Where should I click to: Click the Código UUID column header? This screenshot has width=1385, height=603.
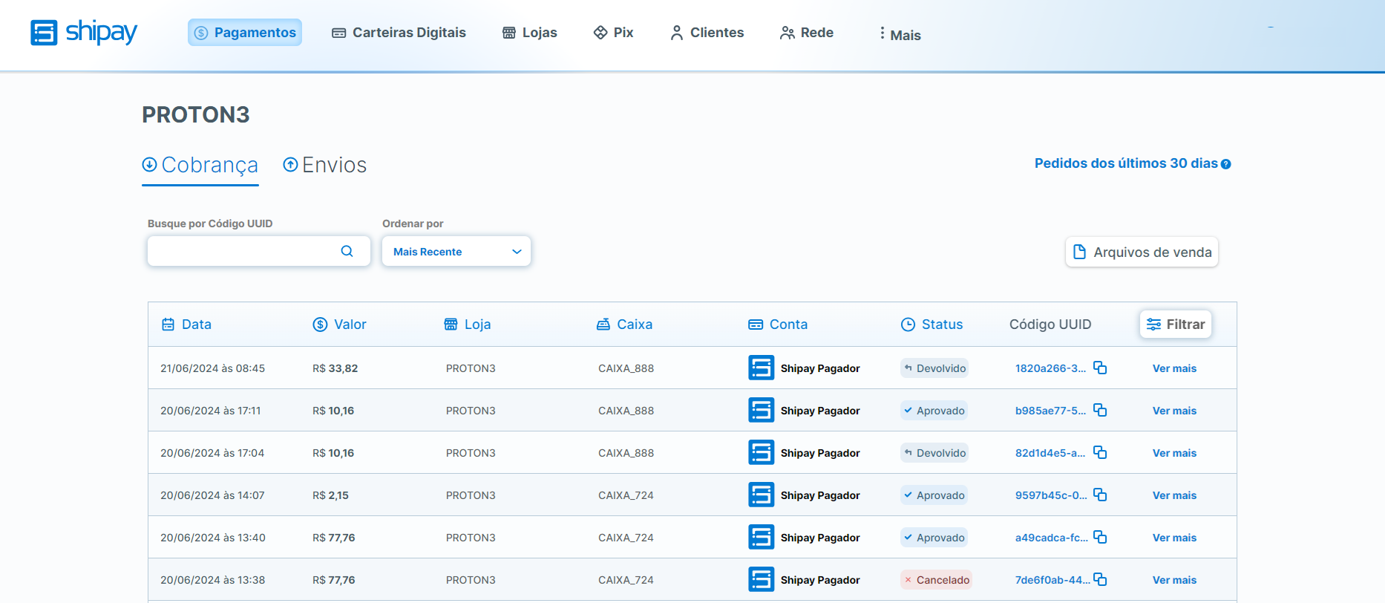1050,325
